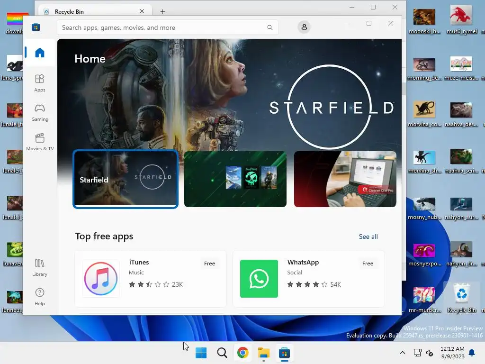Open Help in the Store sidebar
This screenshot has width=485, height=364.
[x=40, y=297]
